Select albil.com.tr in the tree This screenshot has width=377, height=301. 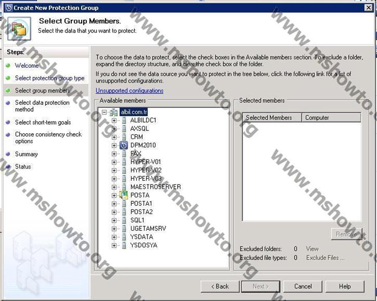coord(134,112)
